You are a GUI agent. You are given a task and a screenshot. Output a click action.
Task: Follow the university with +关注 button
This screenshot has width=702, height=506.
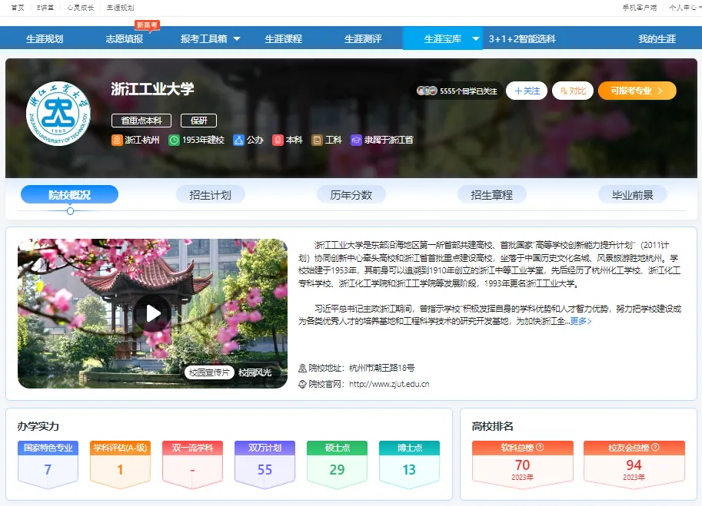[x=527, y=91]
